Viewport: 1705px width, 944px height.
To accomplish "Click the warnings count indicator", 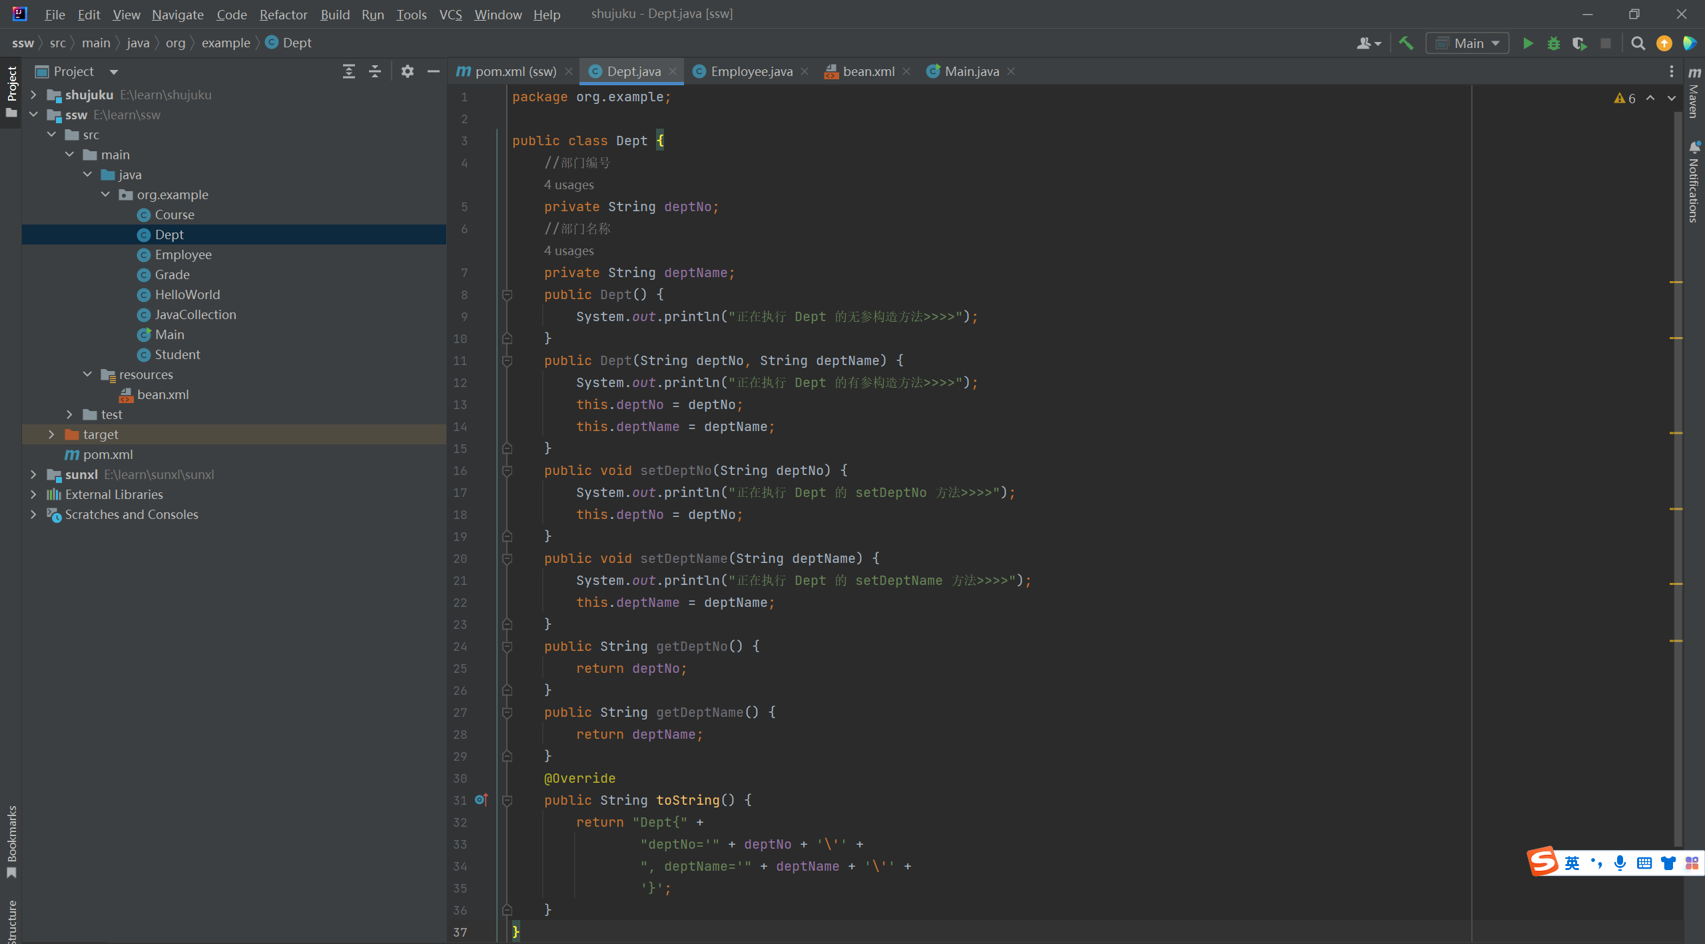I will pos(1625,99).
